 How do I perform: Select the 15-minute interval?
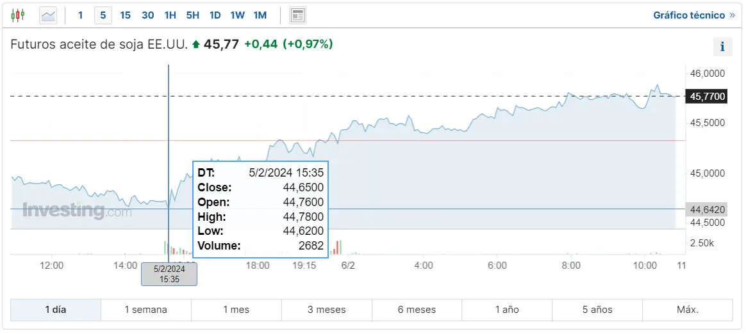[125, 15]
